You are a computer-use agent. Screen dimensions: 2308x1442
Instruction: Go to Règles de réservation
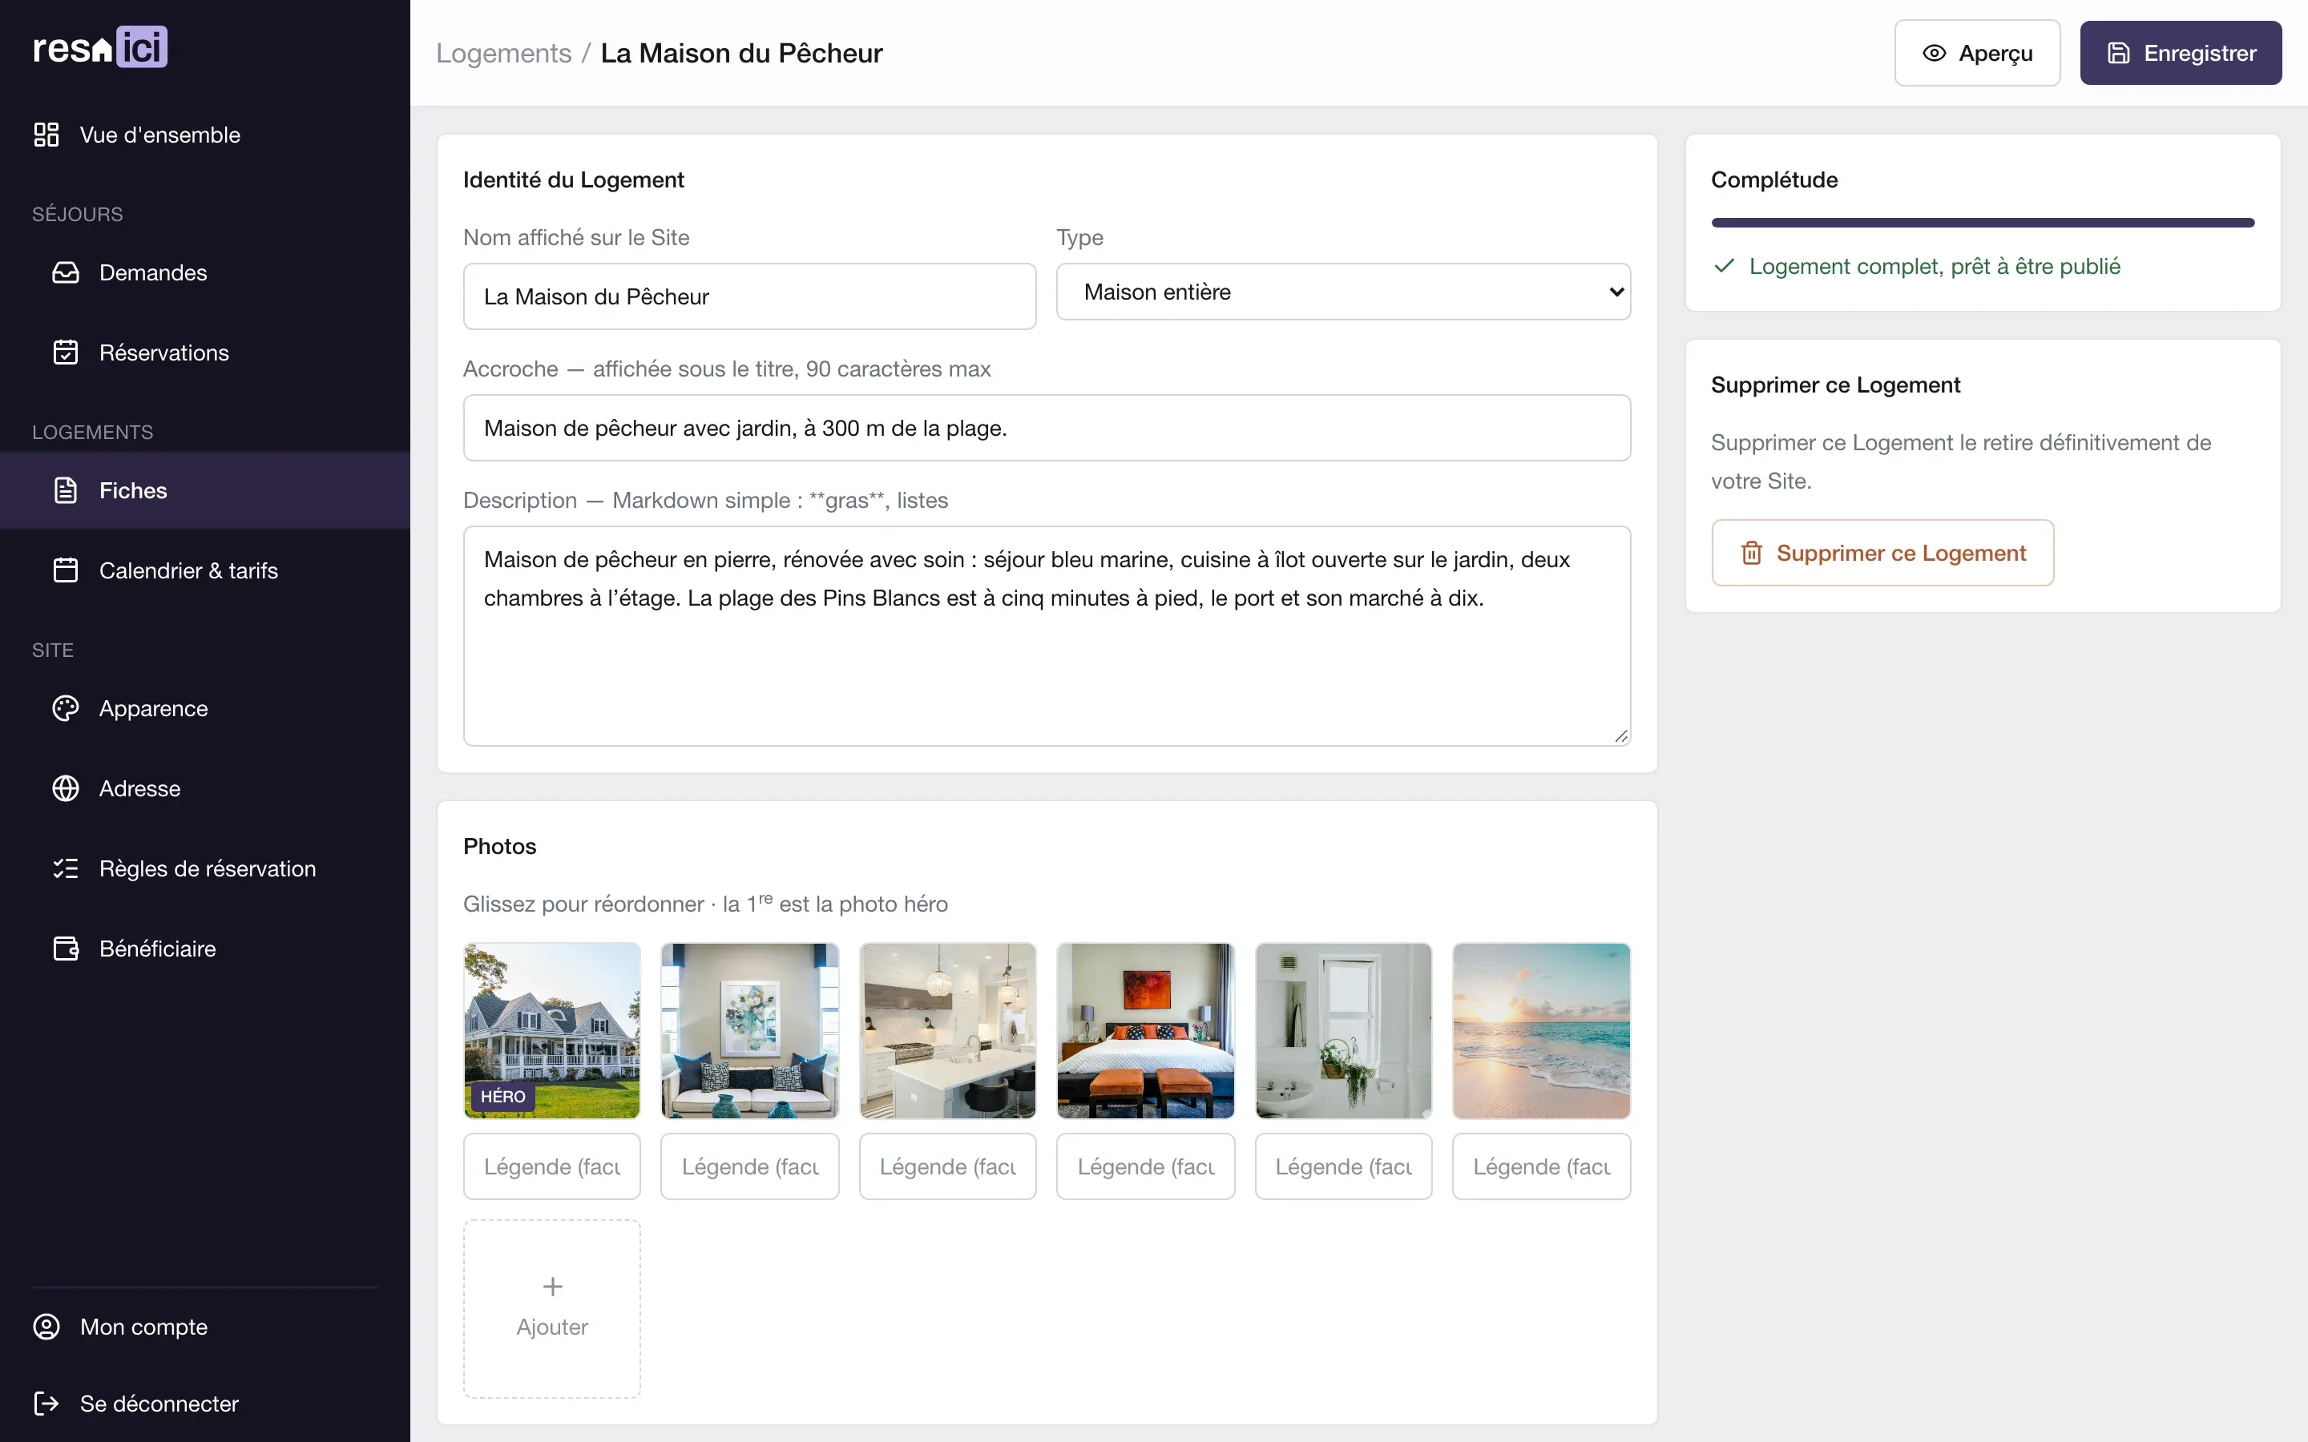coord(205,869)
